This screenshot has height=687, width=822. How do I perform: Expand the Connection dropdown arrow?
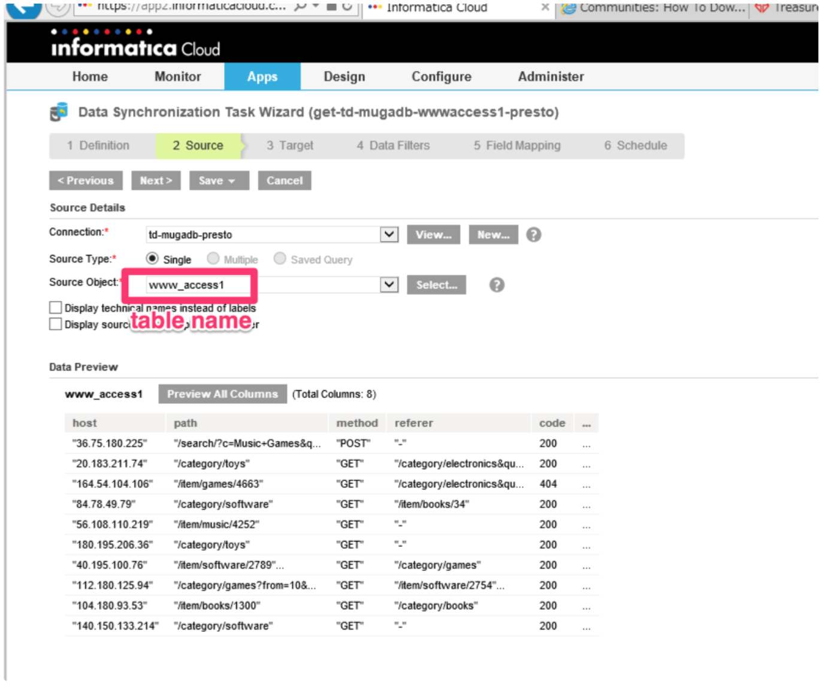pyautogui.click(x=389, y=235)
